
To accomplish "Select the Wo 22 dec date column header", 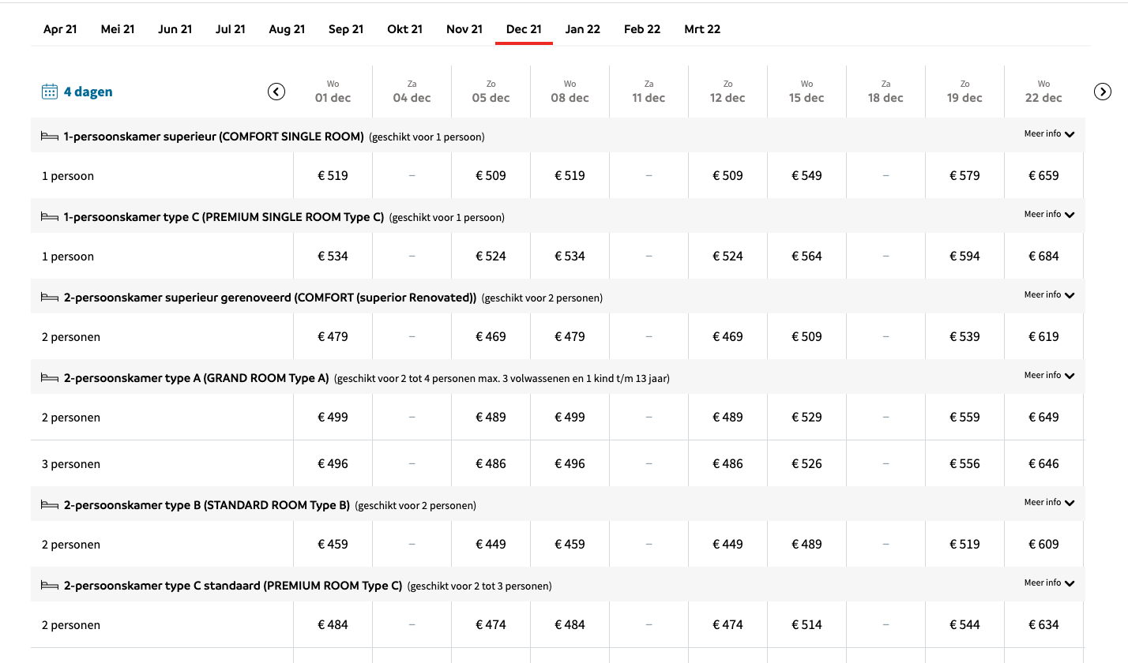I will point(1043,92).
